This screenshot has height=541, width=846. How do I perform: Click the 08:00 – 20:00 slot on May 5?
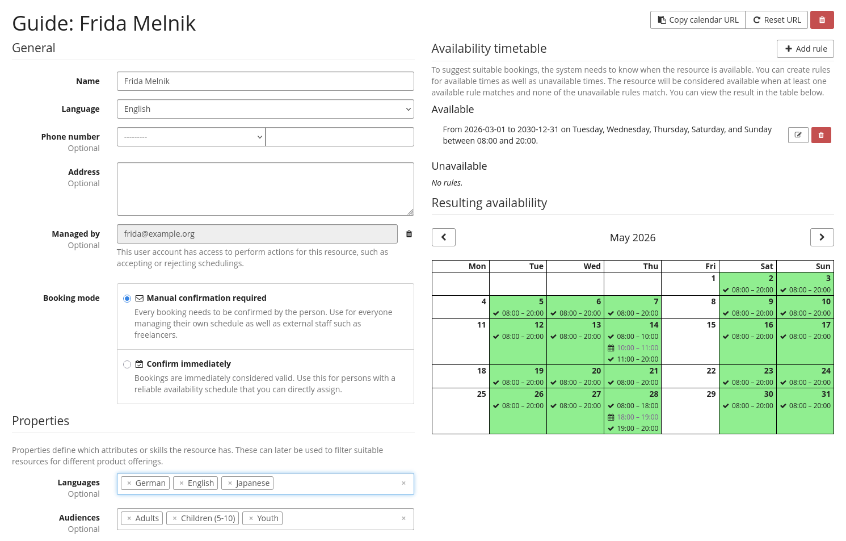pyautogui.click(x=519, y=313)
